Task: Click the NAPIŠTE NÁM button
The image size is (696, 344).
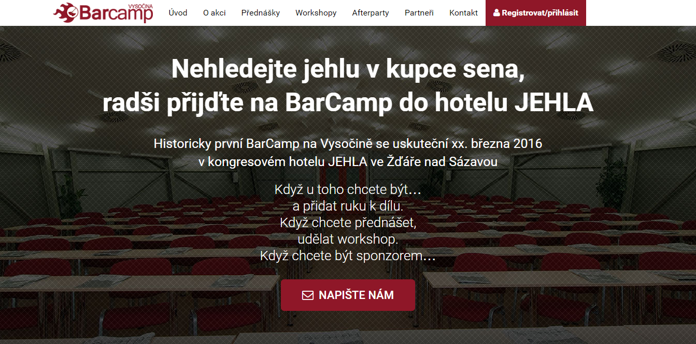Action: pos(348,295)
